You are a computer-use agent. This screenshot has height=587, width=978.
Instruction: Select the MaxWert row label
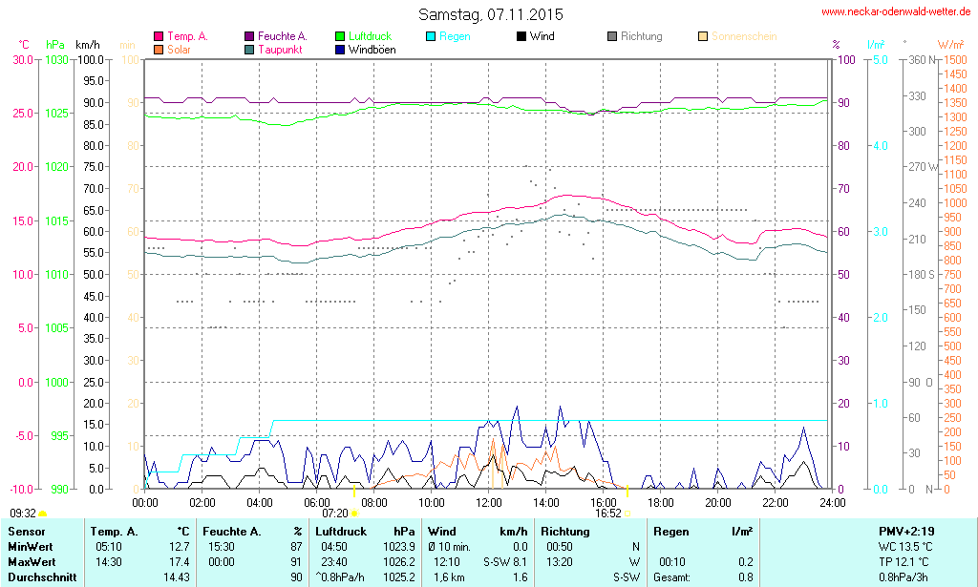click(31, 561)
